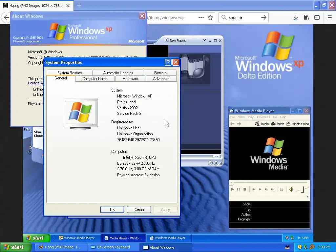Expand the small dropdown arrow below volume

pos(307,197)
